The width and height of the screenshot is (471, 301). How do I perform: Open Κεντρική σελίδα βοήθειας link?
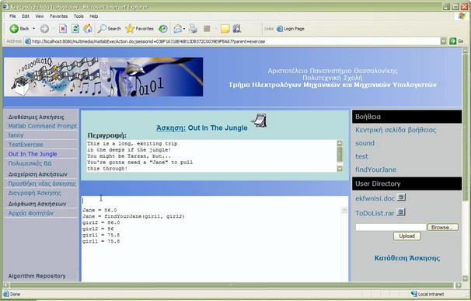click(x=396, y=130)
